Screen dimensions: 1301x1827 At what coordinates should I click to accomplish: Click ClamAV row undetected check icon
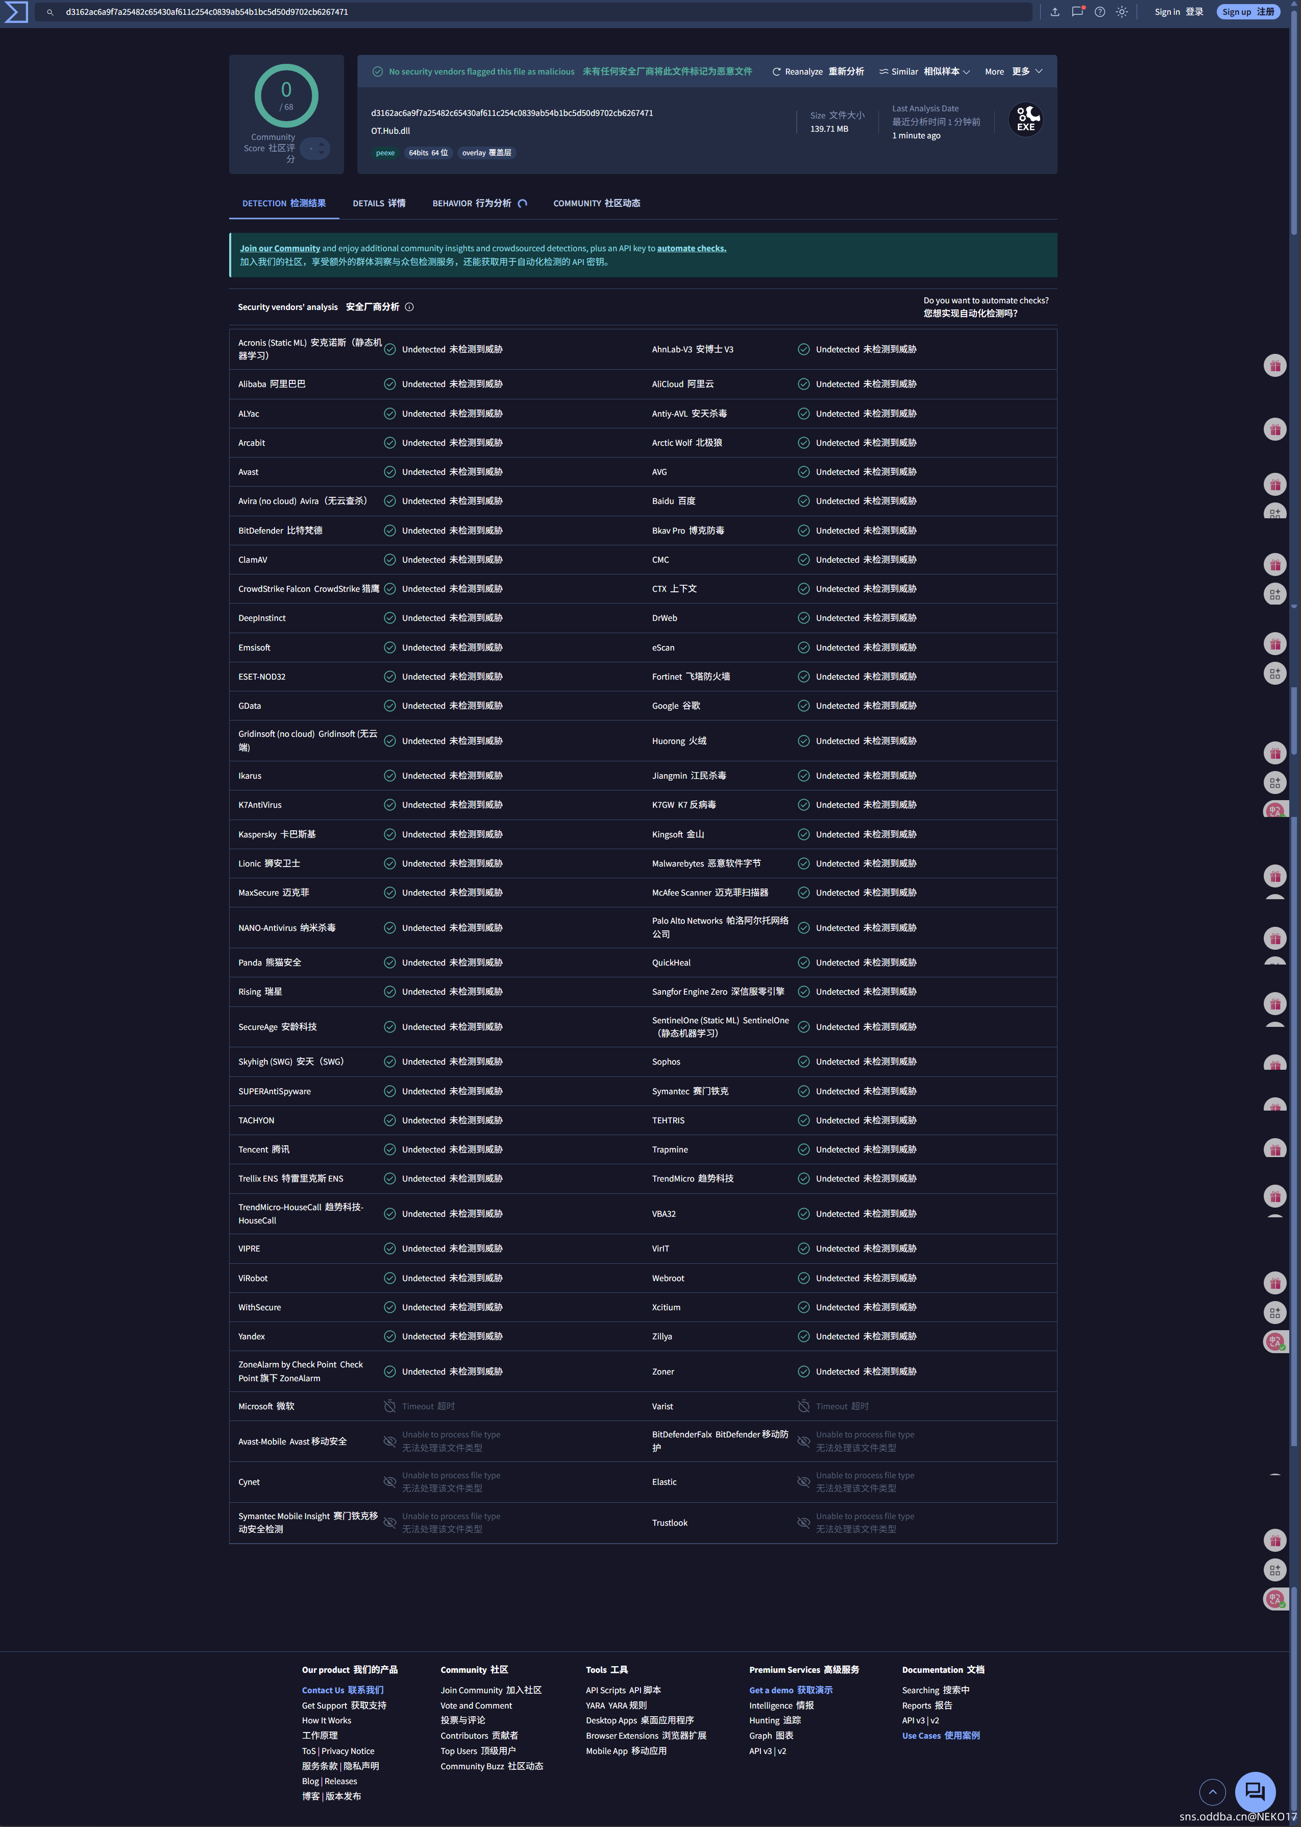389,560
